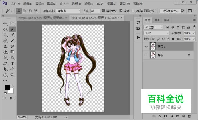Select the Magic Wand tool in toolbox
This screenshot has height=120, width=198.
[x=12, y=29]
